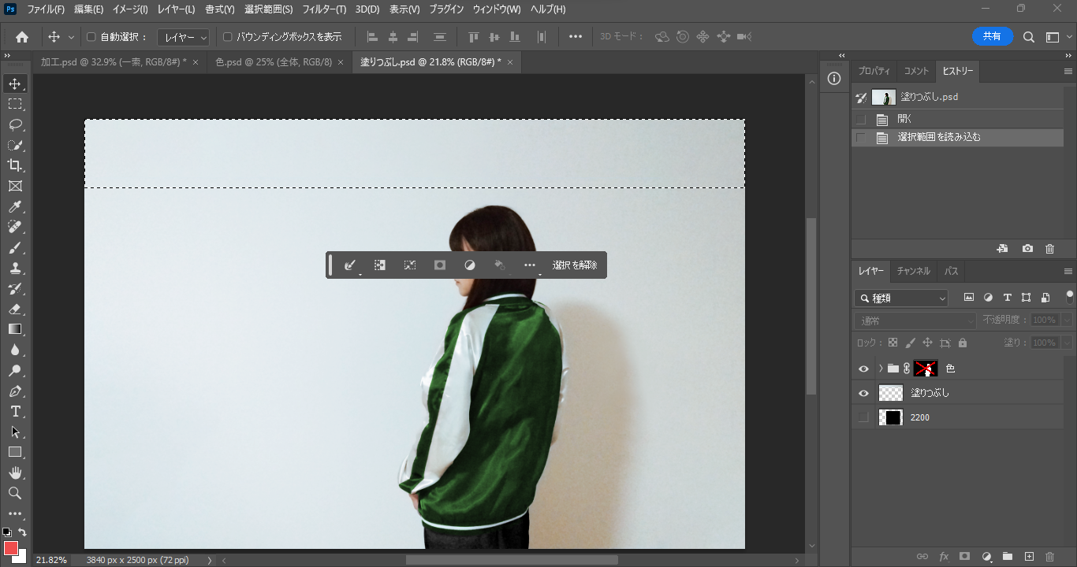Show the 2200 layer
Image resolution: width=1077 pixels, height=567 pixels.
[x=863, y=417]
